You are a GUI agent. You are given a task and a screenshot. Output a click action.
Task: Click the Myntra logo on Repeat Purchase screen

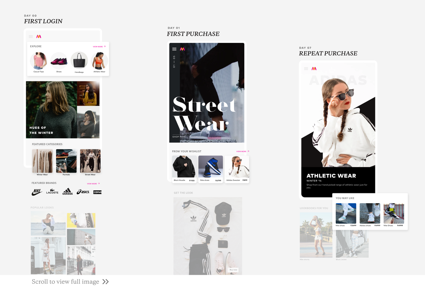coord(314,69)
